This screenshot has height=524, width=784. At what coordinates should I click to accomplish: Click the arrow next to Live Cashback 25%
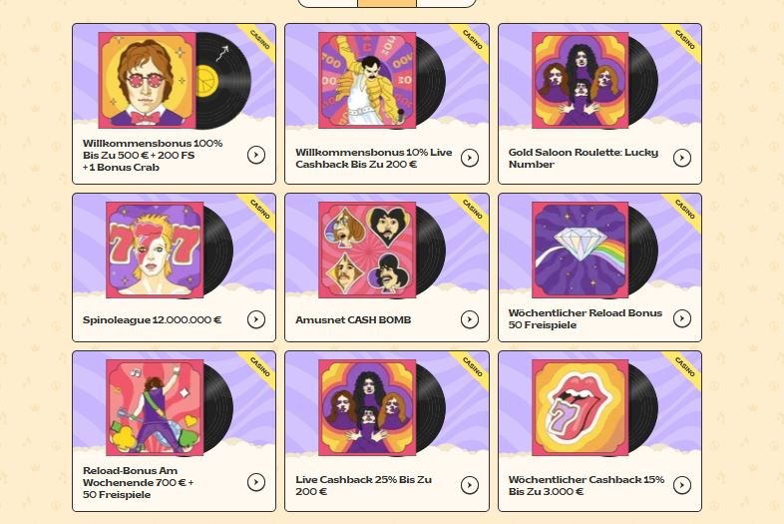pyautogui.click(x=470, y=485)
